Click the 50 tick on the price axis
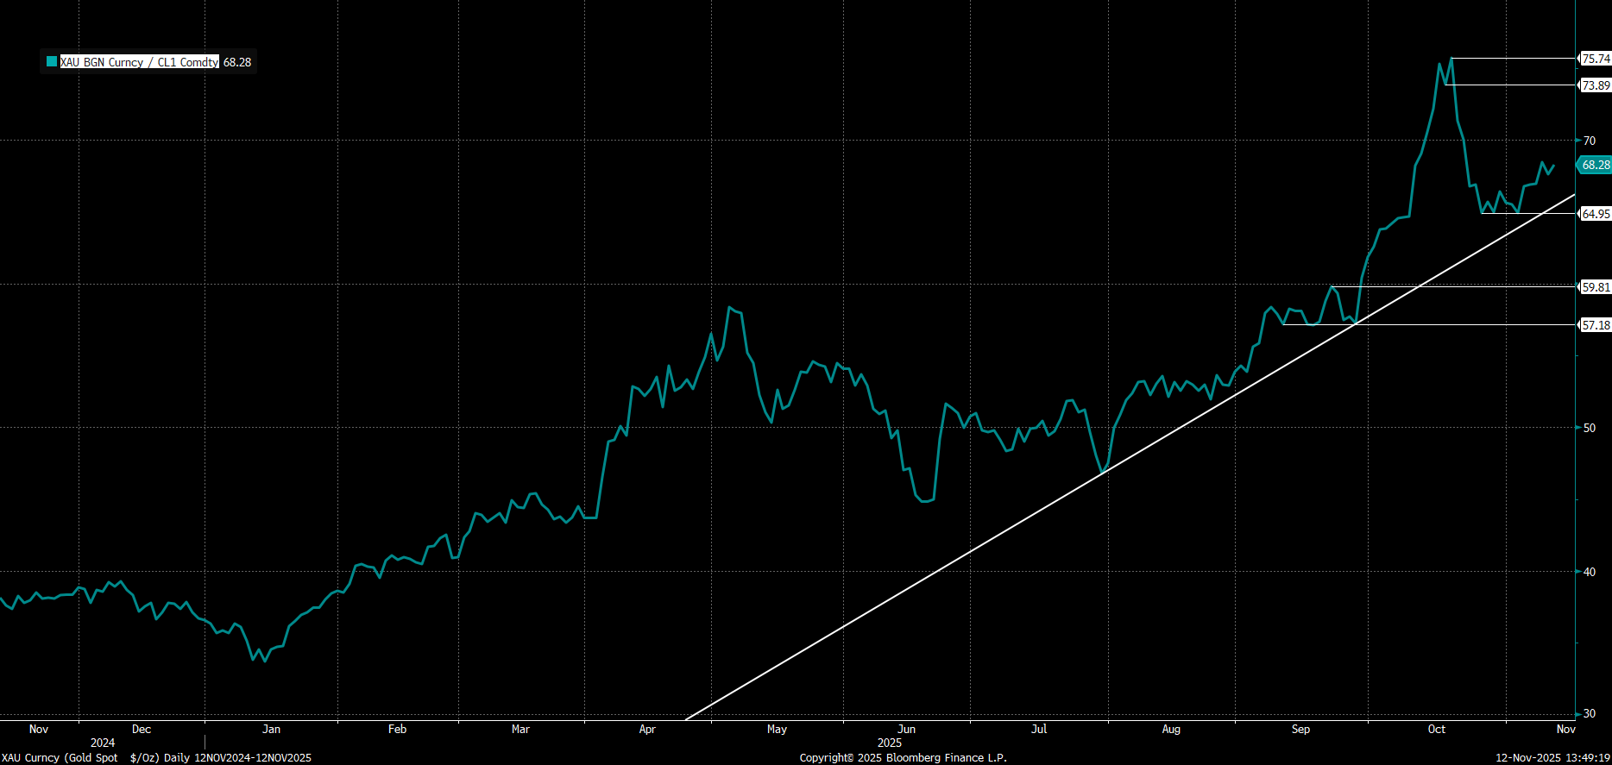The image size is (1612, 765). tap(1590, 428)
